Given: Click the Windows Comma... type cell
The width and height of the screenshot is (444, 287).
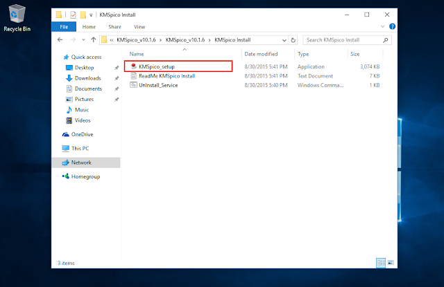Looking at the screenshot, I should coord(321,85).
